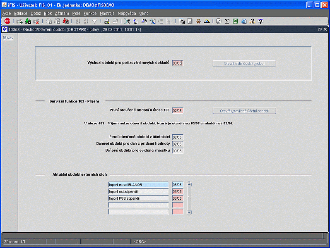Open the Funkce menu
Screen dimensions: 330x248
[90, 14]
